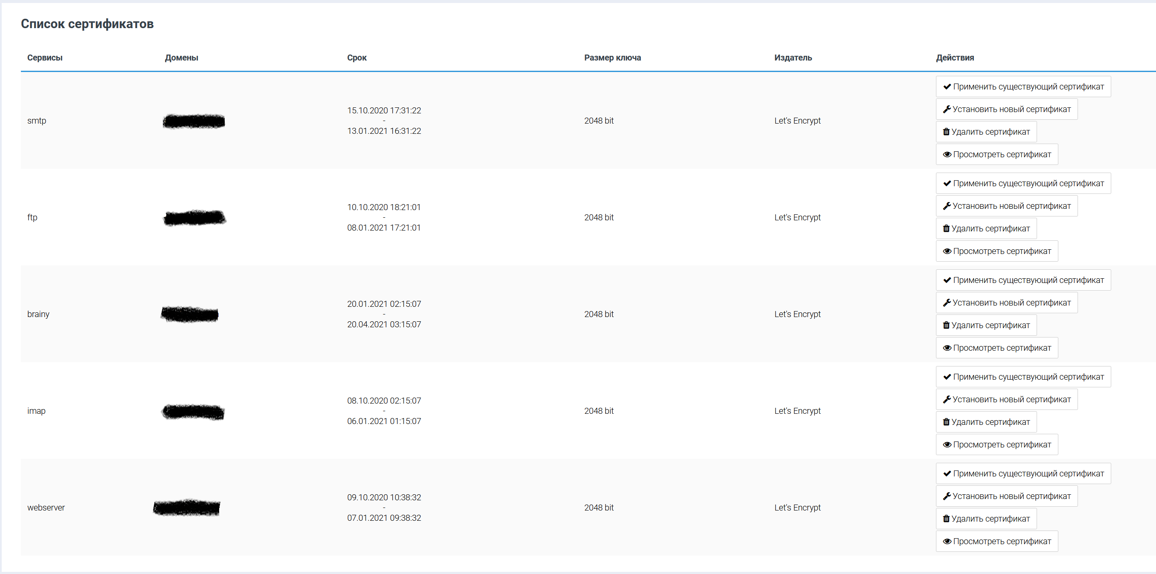The height and width of the screenshot is (574, 1156).
Task: Click checkmark icon in smtp apply certificate button
Action: coord(947,87)
